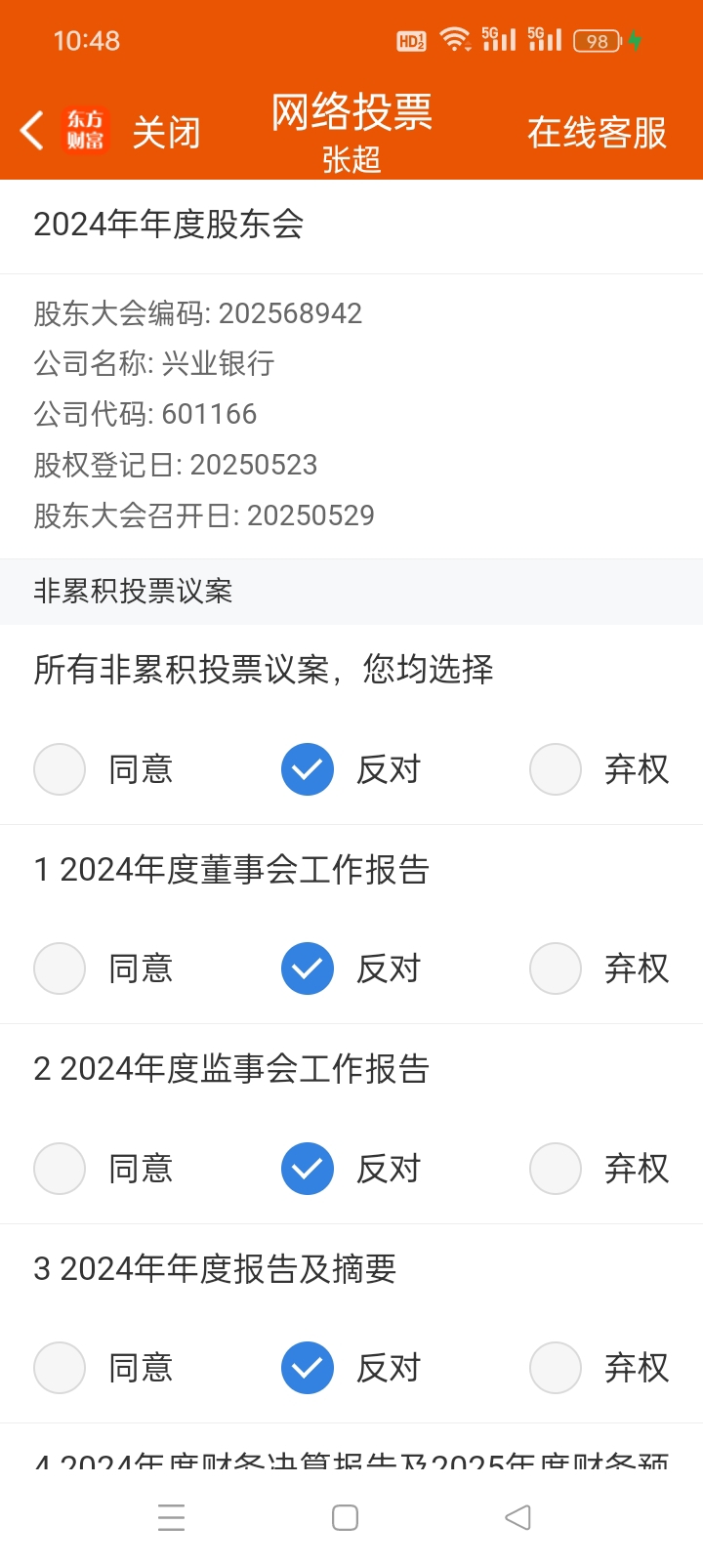703x1566 pixels.
Task: Tap the 东方财富 logo icon
Action: click(86, 130)
